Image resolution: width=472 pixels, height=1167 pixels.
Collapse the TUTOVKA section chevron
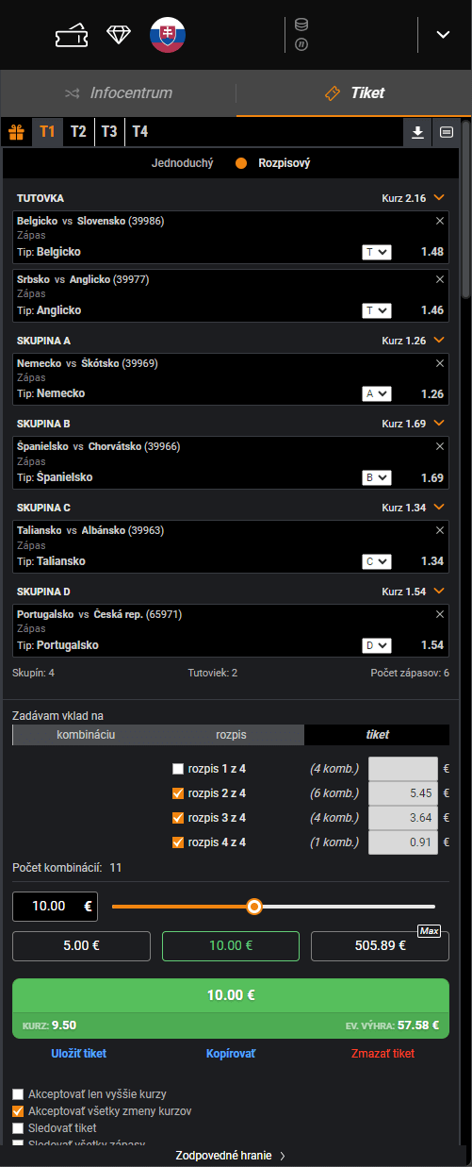point(438,198)
